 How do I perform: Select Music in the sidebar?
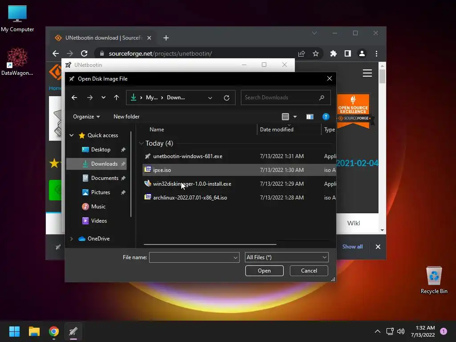coord(98,207)
